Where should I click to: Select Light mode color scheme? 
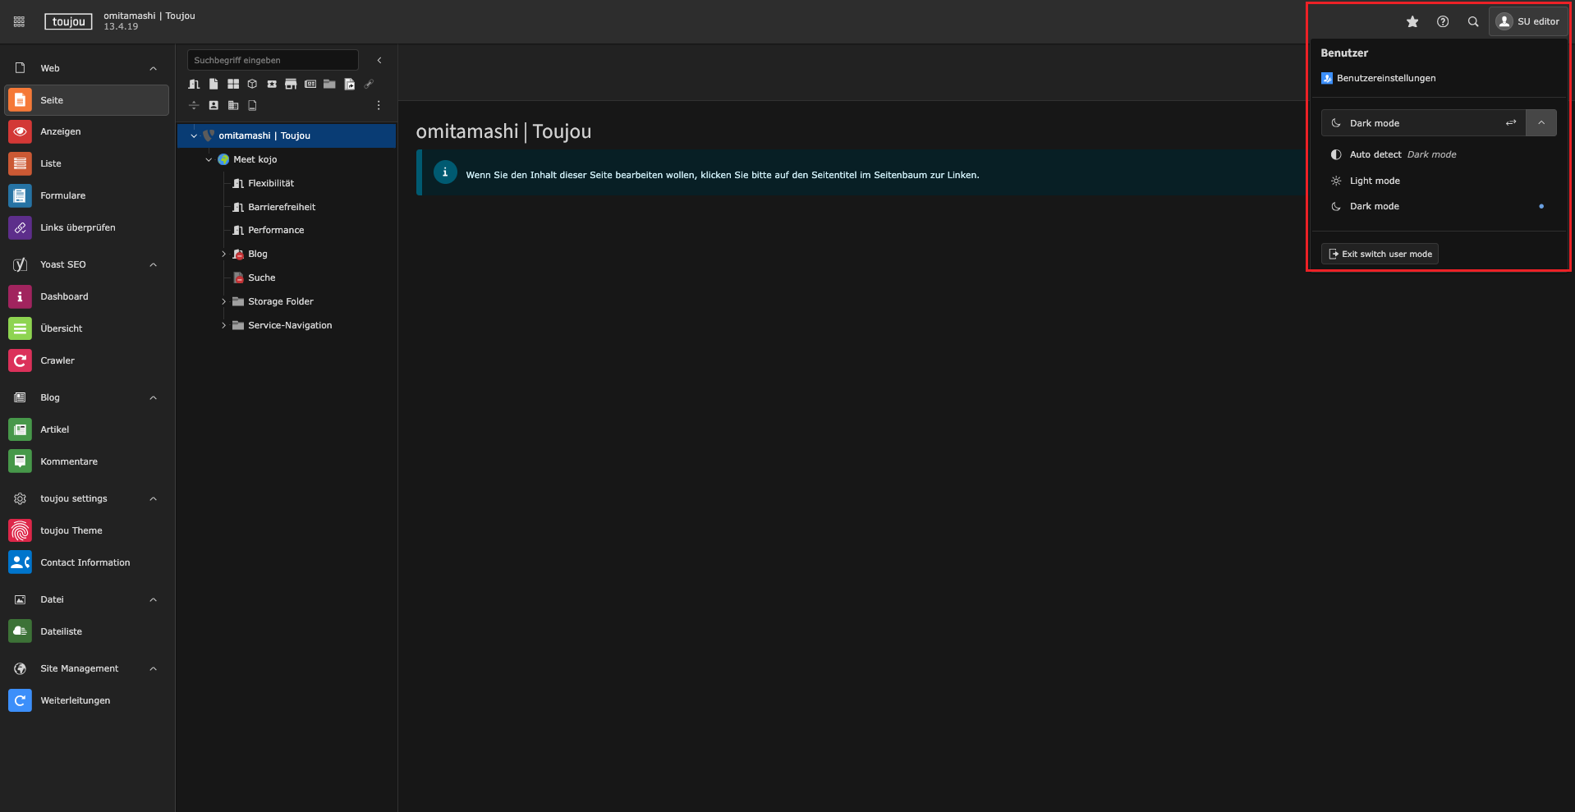pyautogui.click(x=1375, y=181)
